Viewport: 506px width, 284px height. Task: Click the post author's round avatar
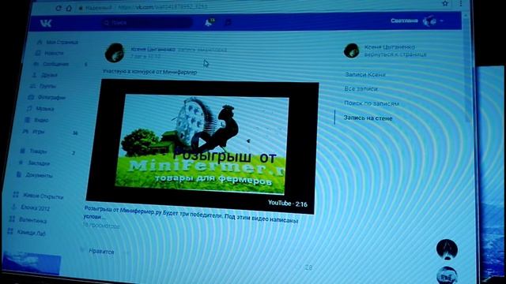(x=115, y=53)
